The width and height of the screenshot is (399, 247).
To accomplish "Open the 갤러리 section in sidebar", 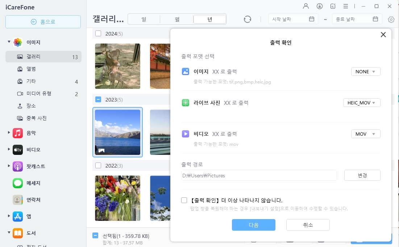I will 33,56.
